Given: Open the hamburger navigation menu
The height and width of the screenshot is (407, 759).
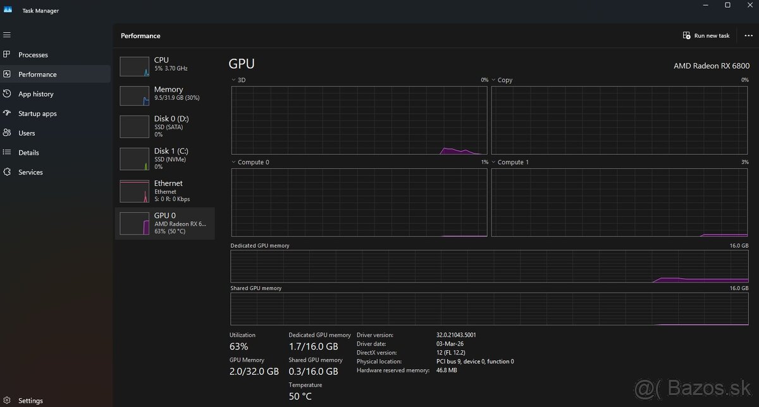Looking at the screenshot, I should 7,35.
